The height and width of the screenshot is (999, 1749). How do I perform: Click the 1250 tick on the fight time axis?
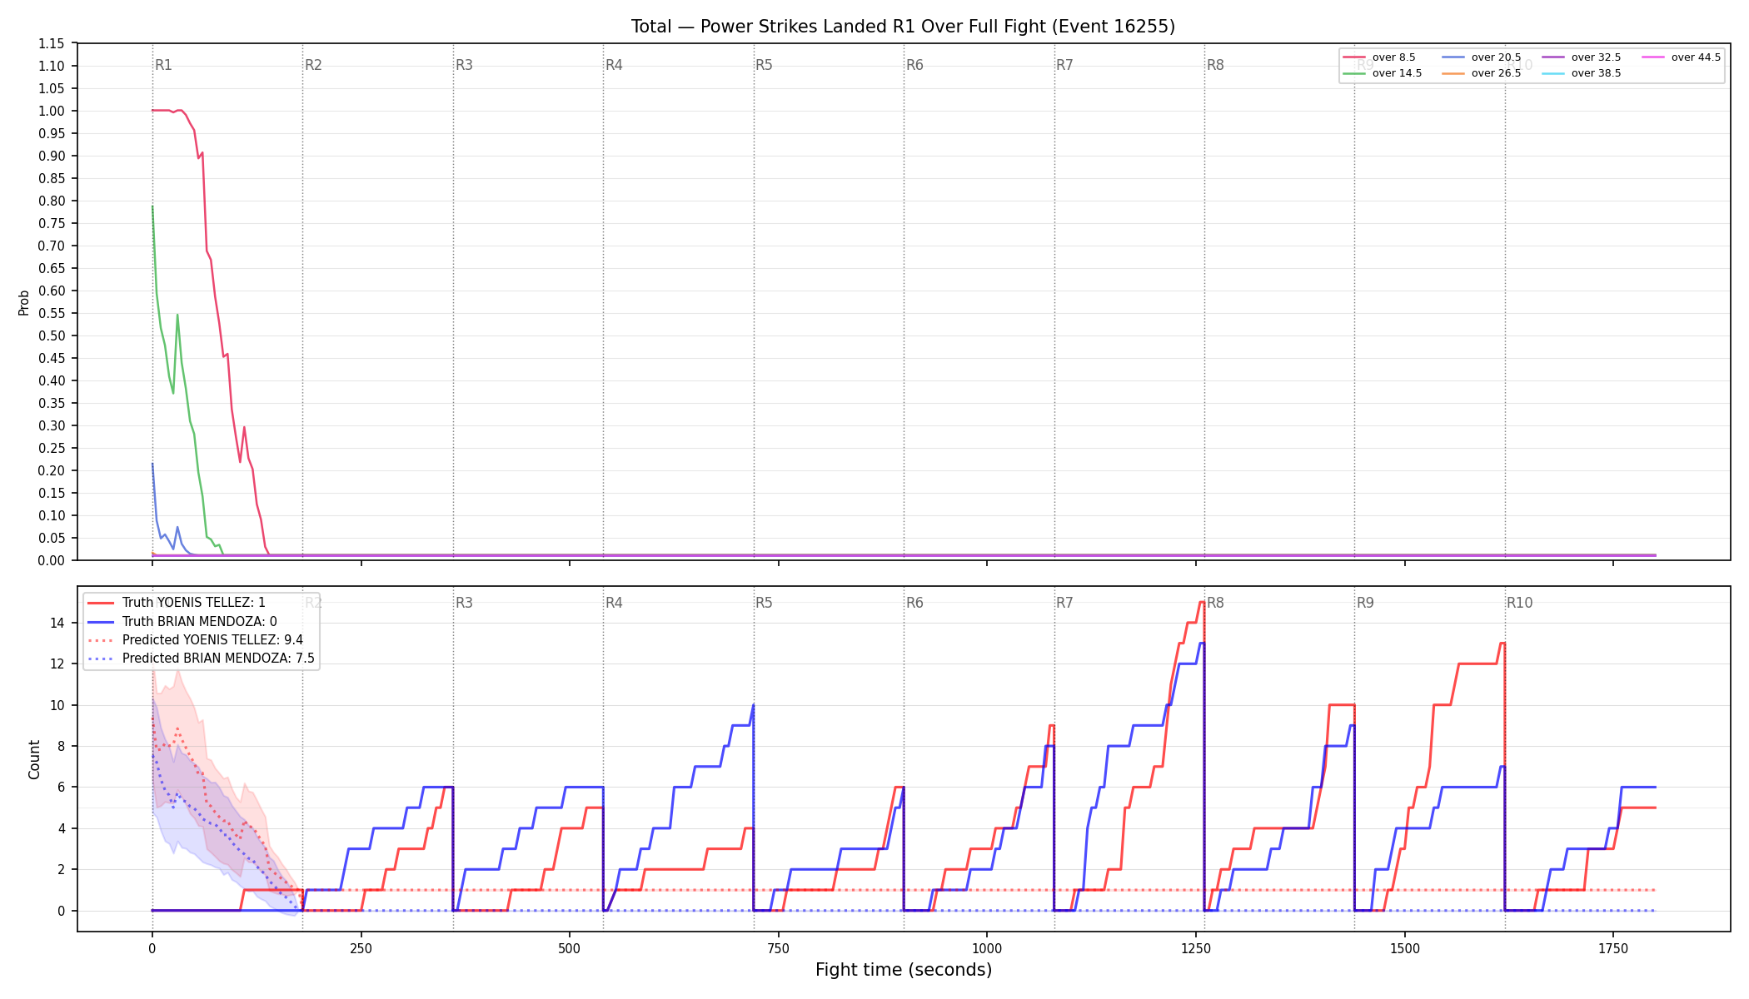[1196, 948]
